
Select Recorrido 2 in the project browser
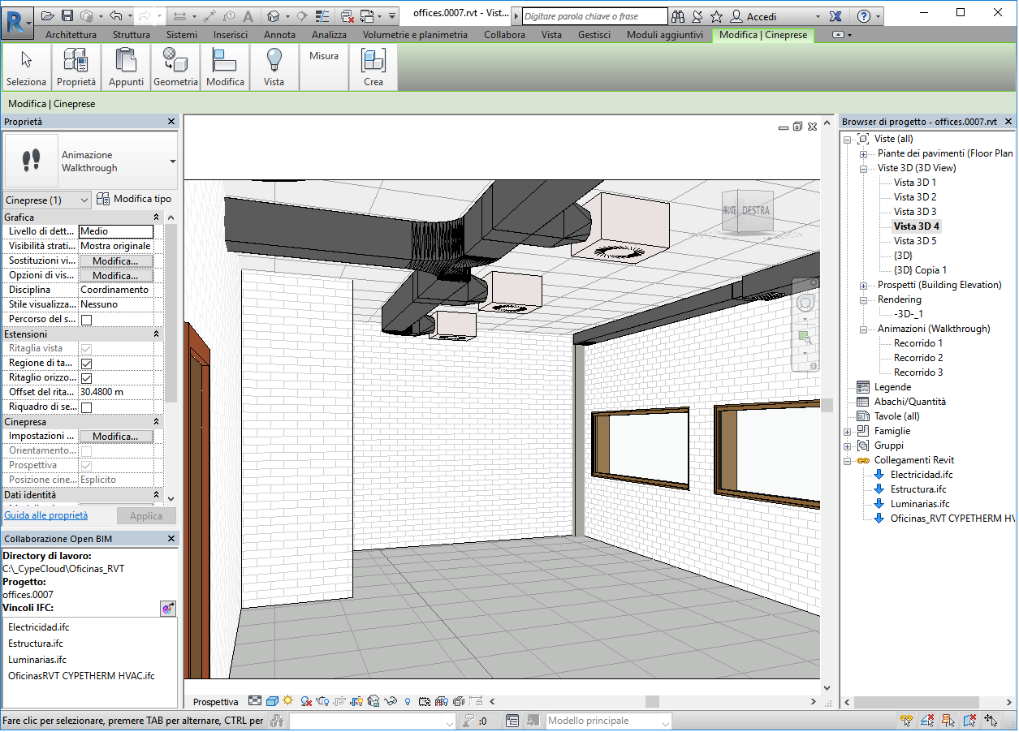[918, 358]
